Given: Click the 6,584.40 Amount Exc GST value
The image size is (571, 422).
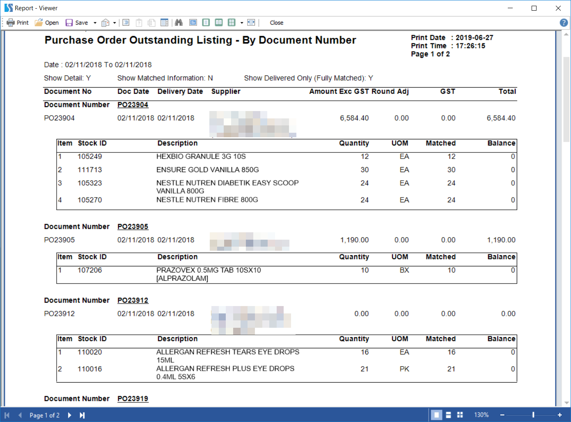Looking at the screenshot, I should click(354, 118).
